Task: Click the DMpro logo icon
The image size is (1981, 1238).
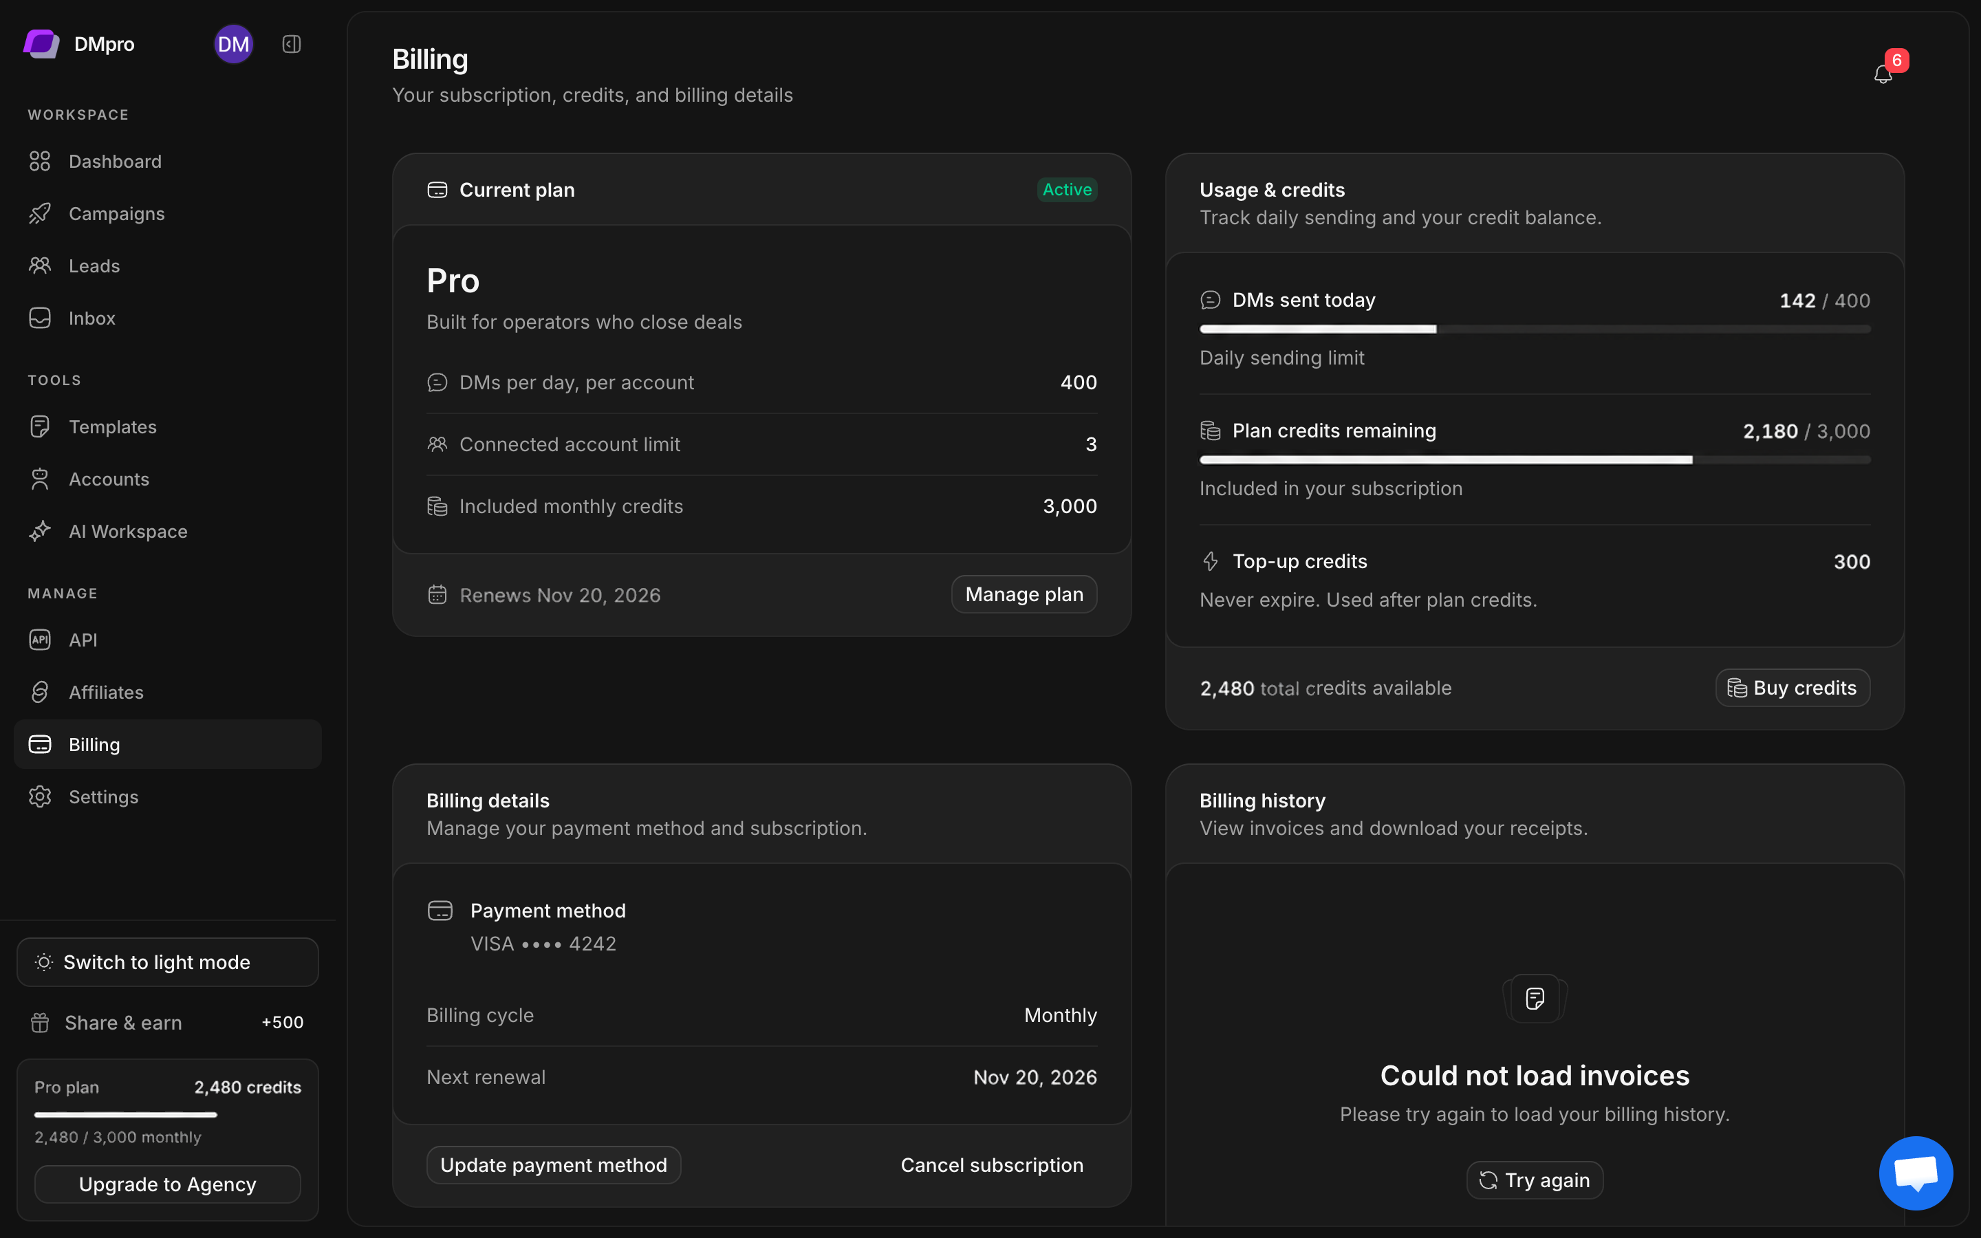Action: click(41, 44)
